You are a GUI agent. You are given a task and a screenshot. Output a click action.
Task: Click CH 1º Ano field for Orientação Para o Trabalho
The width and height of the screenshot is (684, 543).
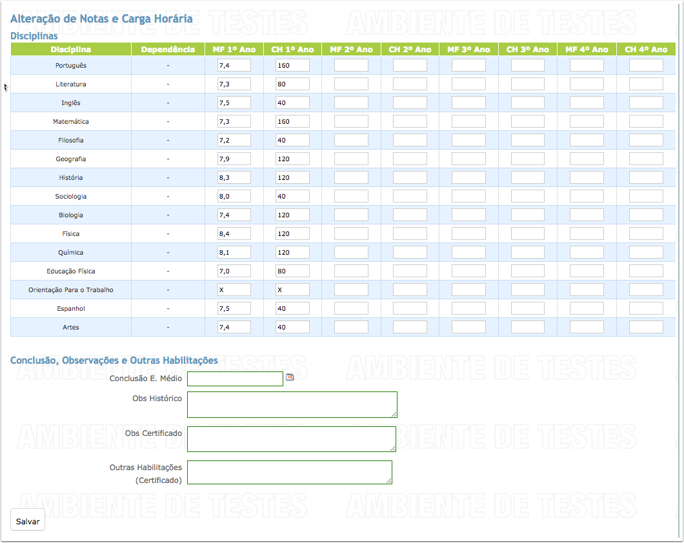point(293,290)
